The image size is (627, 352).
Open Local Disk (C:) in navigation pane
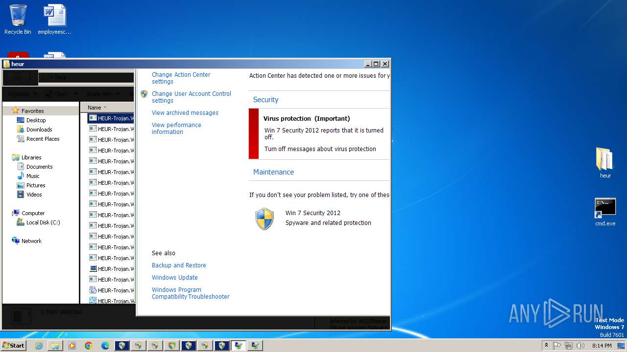point(43,222)
